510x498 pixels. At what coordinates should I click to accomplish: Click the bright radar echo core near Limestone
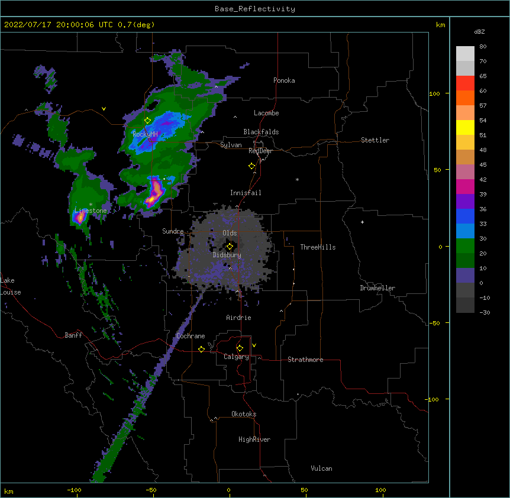[x=79, y=218]
